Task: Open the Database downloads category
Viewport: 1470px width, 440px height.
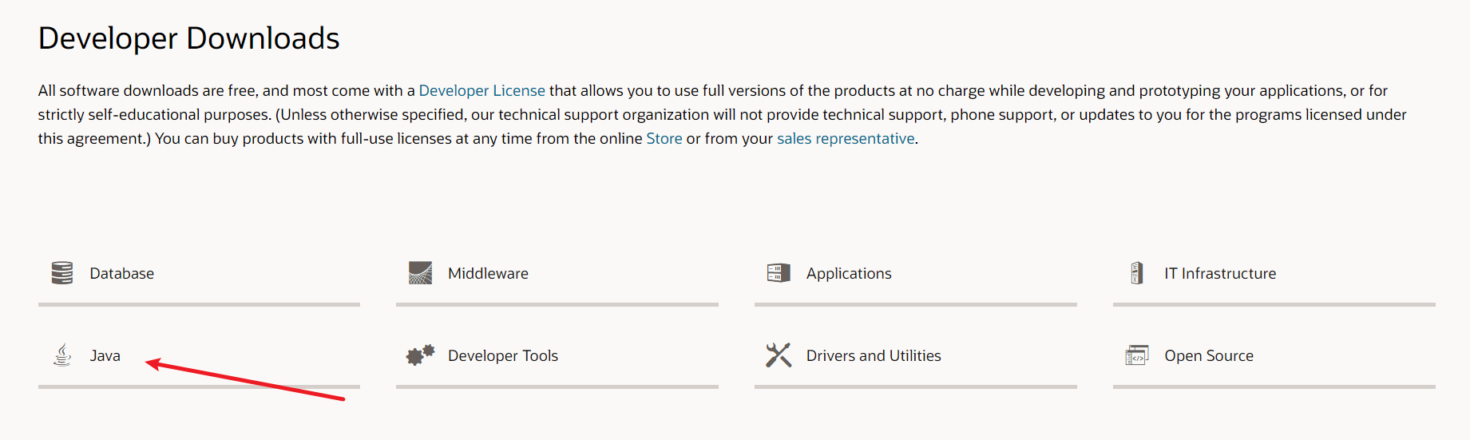Action: (121, 274)
